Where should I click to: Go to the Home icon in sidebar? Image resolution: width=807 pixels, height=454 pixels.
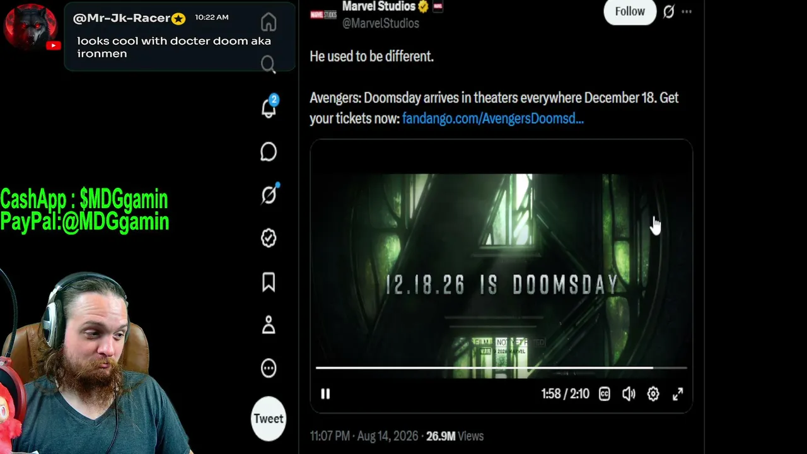(269, 22)
